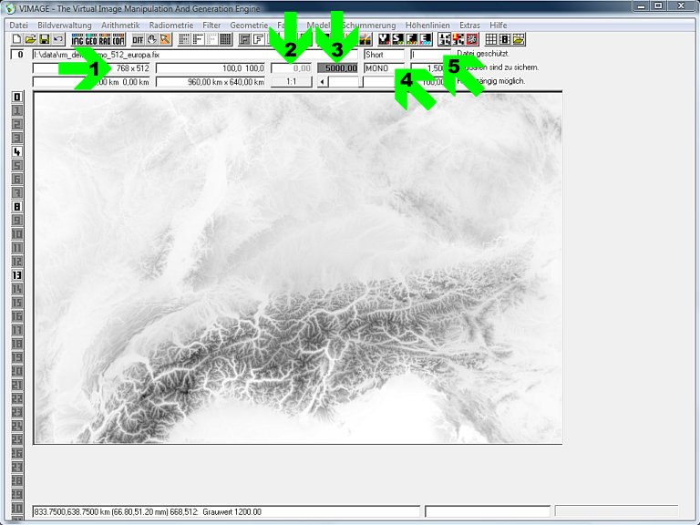Click the 5000,00 maximum value field
This screenshot has width=700, height=525.
pyautogui.click(x=337, y=68)
